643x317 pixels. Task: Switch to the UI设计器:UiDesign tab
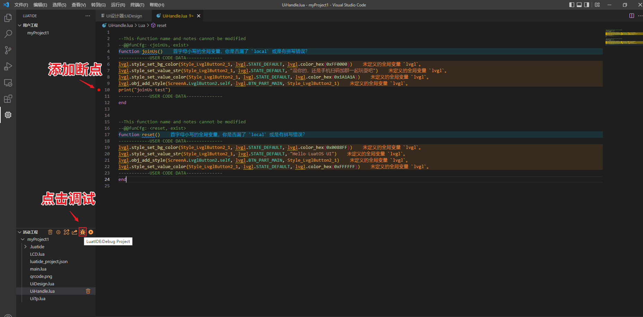124,16
